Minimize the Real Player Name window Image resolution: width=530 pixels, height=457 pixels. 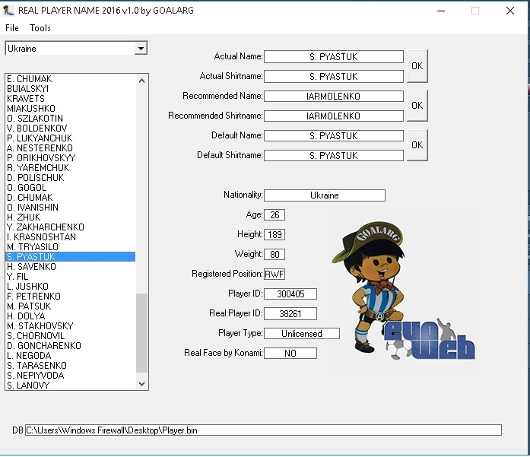[441, 11]
